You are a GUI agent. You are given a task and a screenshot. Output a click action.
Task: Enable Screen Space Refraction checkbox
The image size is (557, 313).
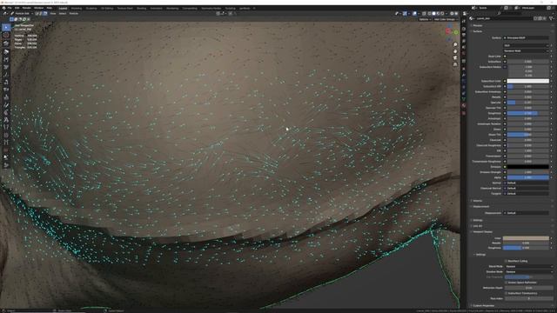(506, 283)
